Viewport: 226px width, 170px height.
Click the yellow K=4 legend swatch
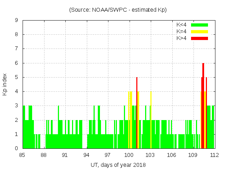tap(200, 32)
